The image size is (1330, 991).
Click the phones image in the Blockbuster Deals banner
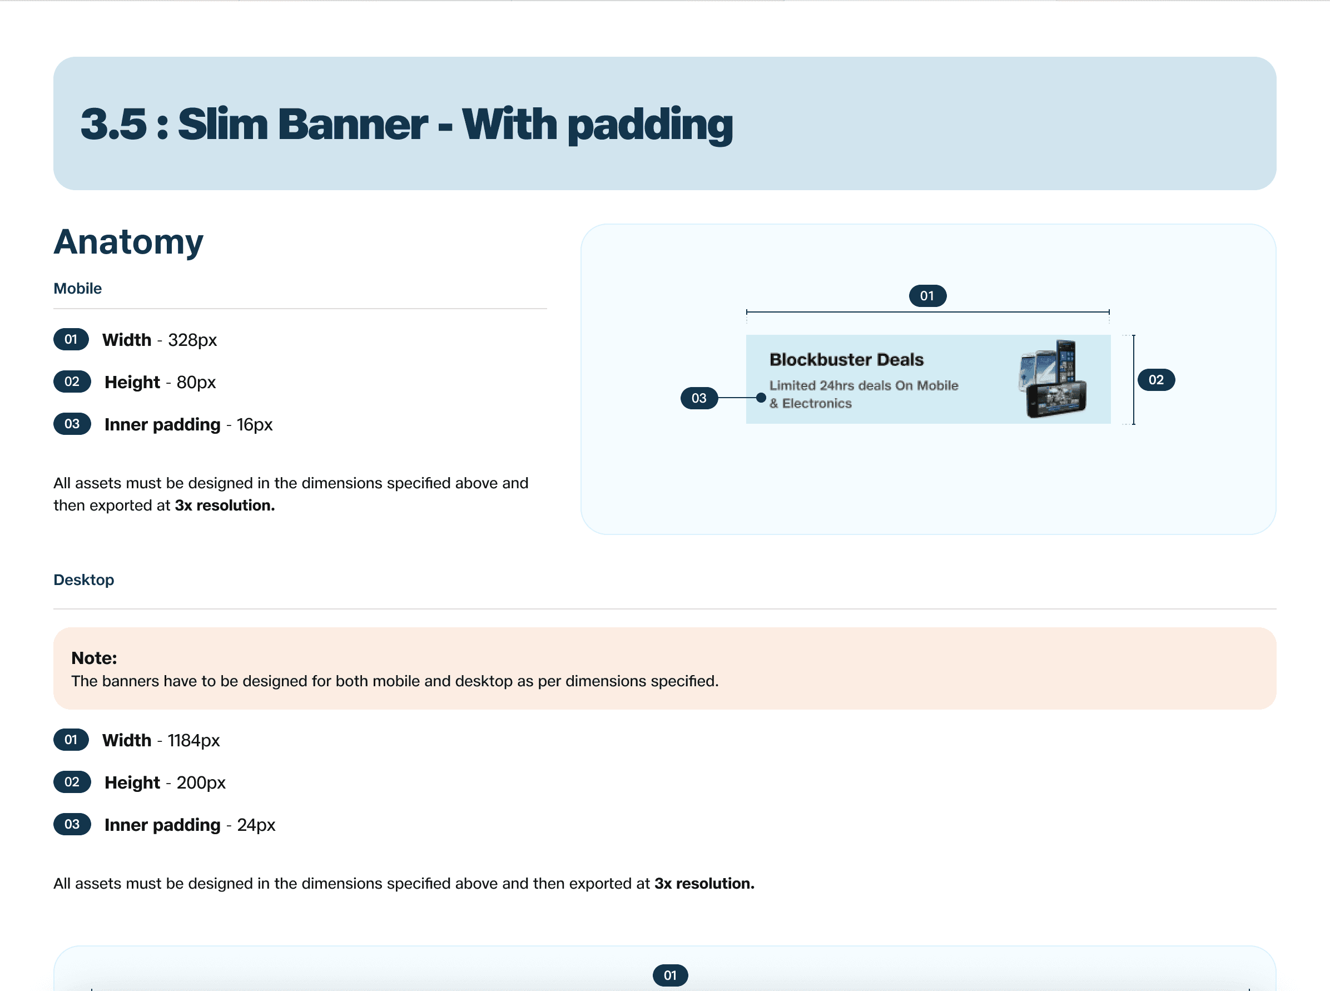coord(1054,379)
